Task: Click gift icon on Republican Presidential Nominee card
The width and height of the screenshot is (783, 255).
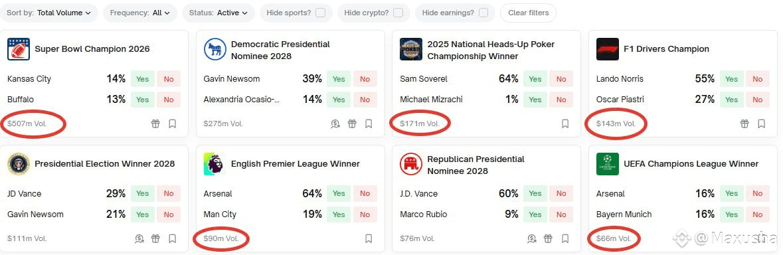Action: (x=549, y=238)
